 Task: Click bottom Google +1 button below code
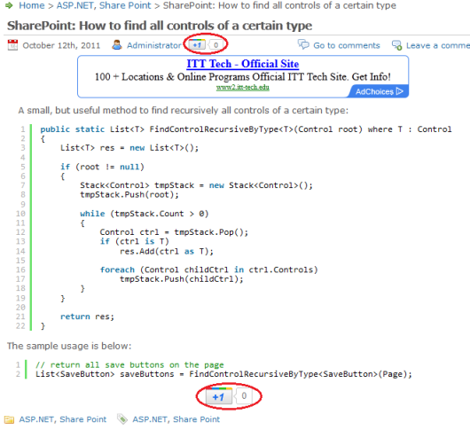219,396
